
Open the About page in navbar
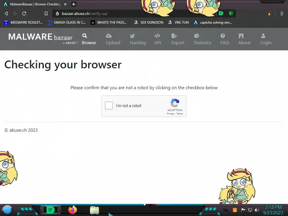point(244,39)
